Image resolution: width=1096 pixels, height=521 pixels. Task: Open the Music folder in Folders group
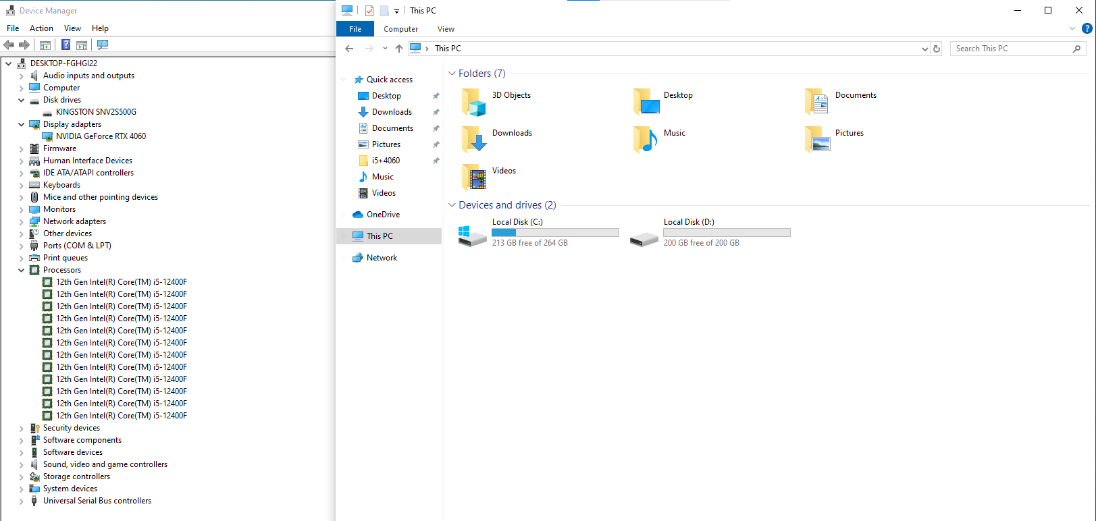646,140
